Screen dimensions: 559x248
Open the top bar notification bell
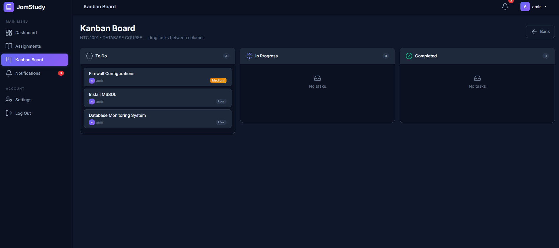click(x=505, y=6)
